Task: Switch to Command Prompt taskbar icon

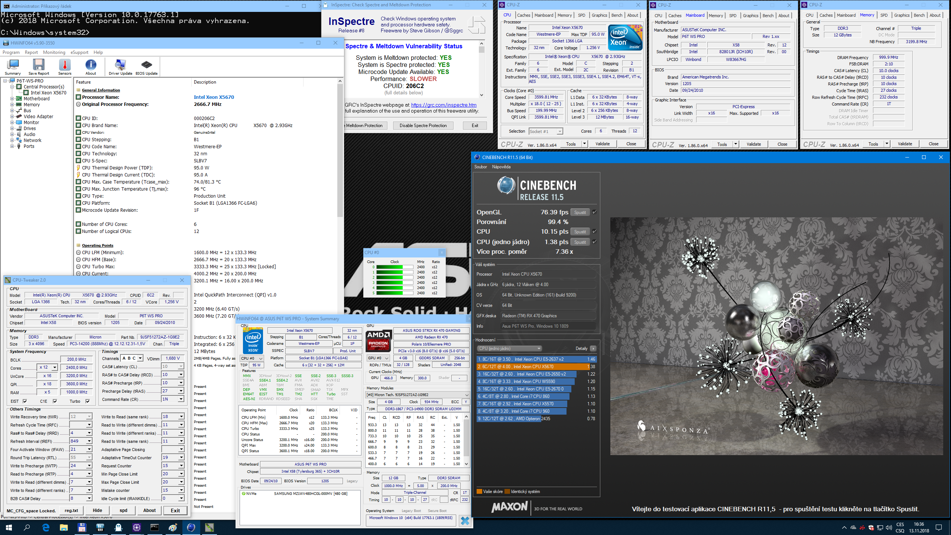Action: click(x=155, y=528)
